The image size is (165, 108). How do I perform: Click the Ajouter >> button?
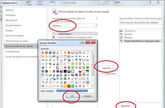pos(108,68)
